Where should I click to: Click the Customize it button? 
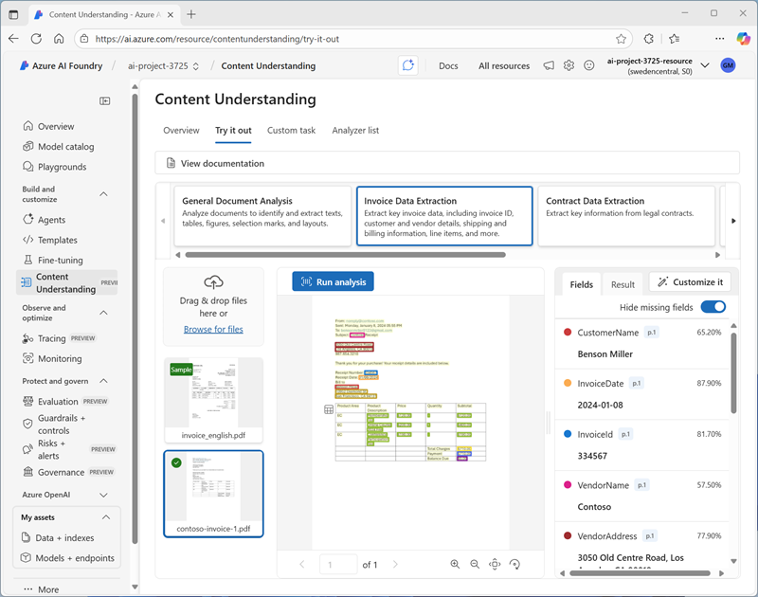(689, 282)
